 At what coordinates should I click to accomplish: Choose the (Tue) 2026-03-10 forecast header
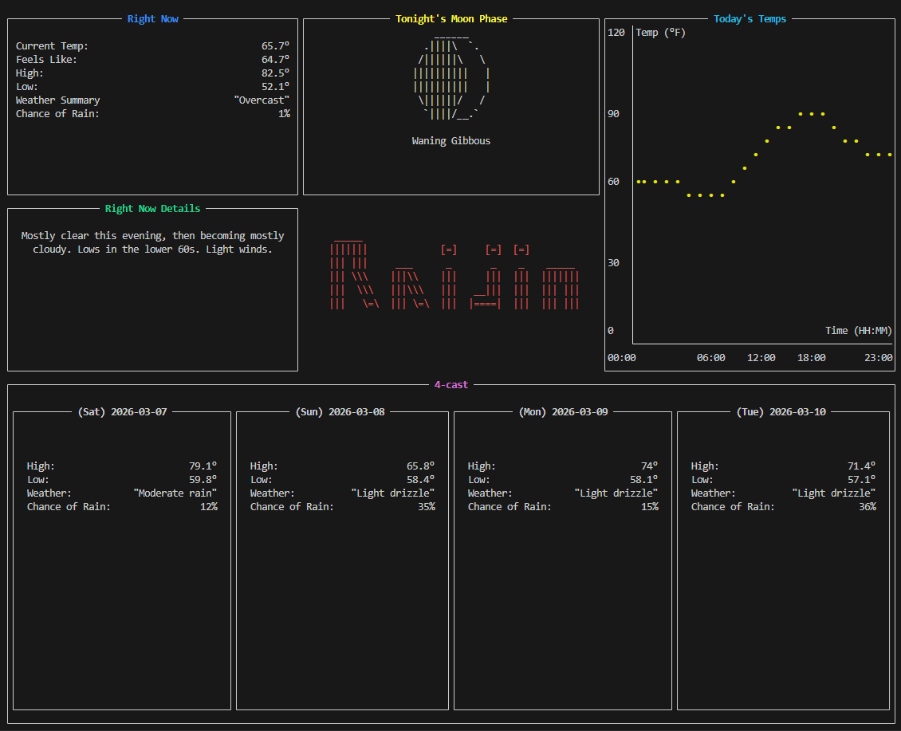(781, 412)
